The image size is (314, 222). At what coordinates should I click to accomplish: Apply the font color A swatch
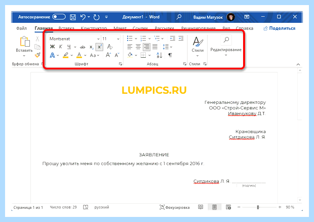pyautogui.click(x=80, y=55)
